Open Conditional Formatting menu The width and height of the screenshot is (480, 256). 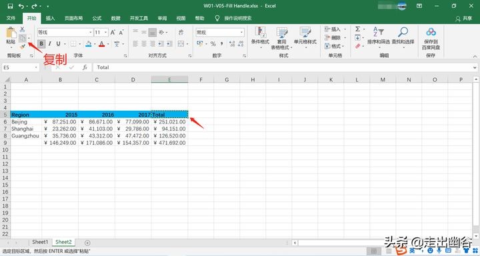pyautogui.click(x=260, y=38)
